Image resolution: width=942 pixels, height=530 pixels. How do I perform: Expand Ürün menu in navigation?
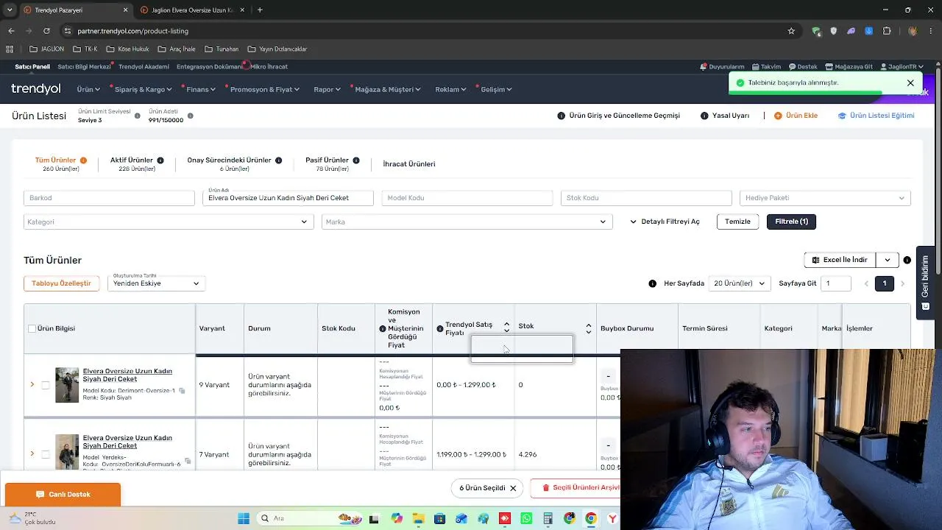88,89
